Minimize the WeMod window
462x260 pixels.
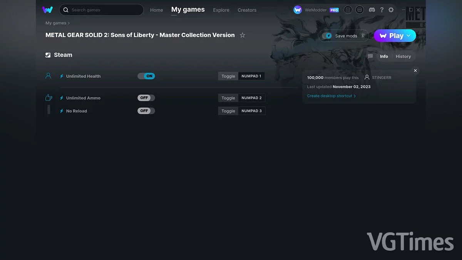(403, 10)
